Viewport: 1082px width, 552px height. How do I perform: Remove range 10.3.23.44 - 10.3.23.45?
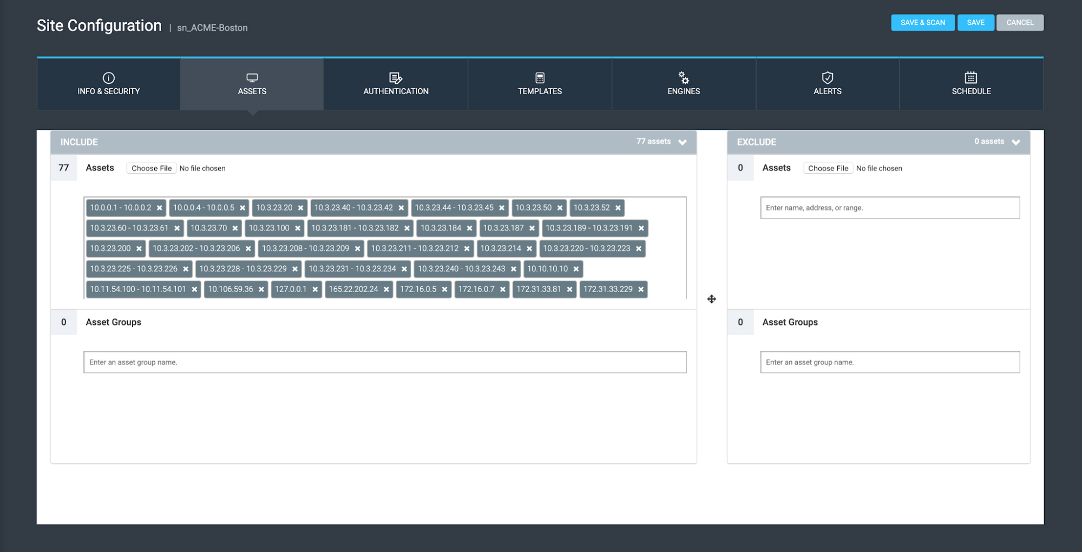pos(502,208)
